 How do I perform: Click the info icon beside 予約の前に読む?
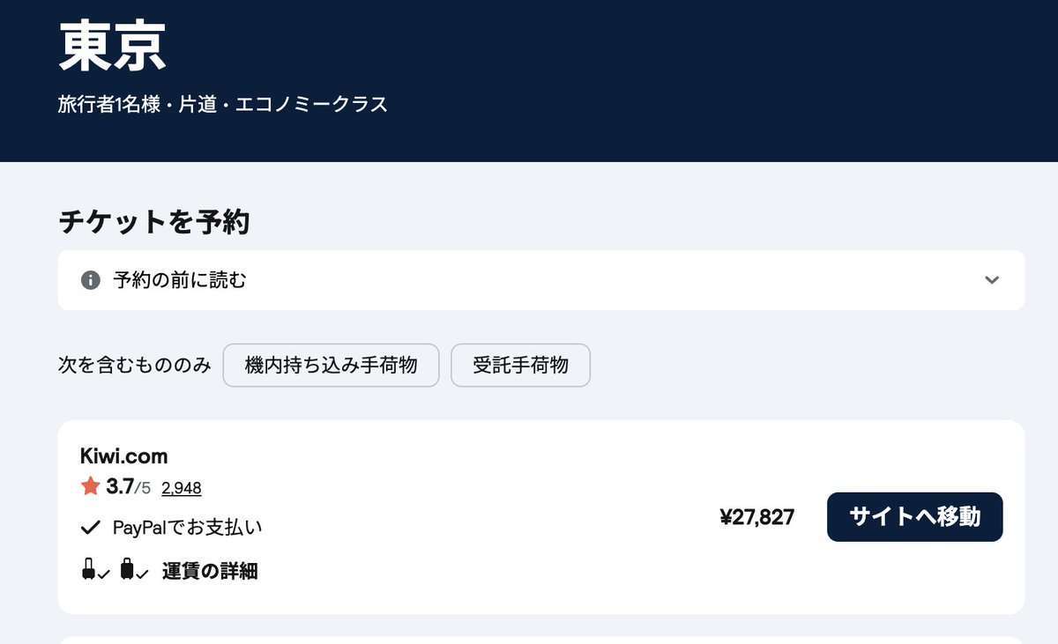tap(90, 280)
